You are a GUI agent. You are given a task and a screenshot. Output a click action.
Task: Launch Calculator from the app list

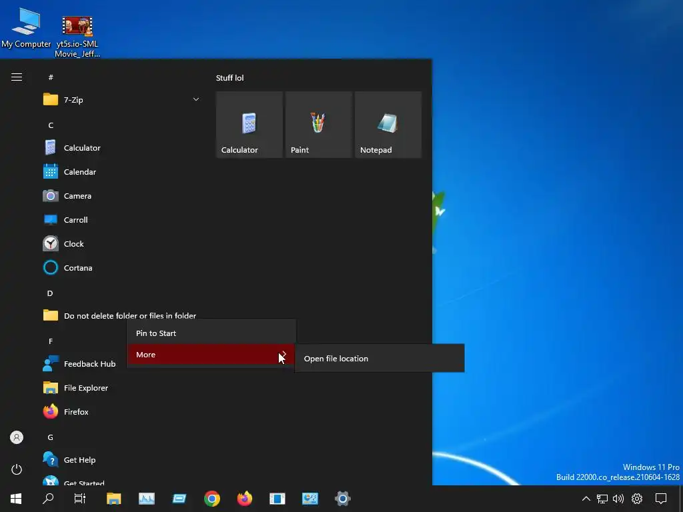click(x=121, y=147)
